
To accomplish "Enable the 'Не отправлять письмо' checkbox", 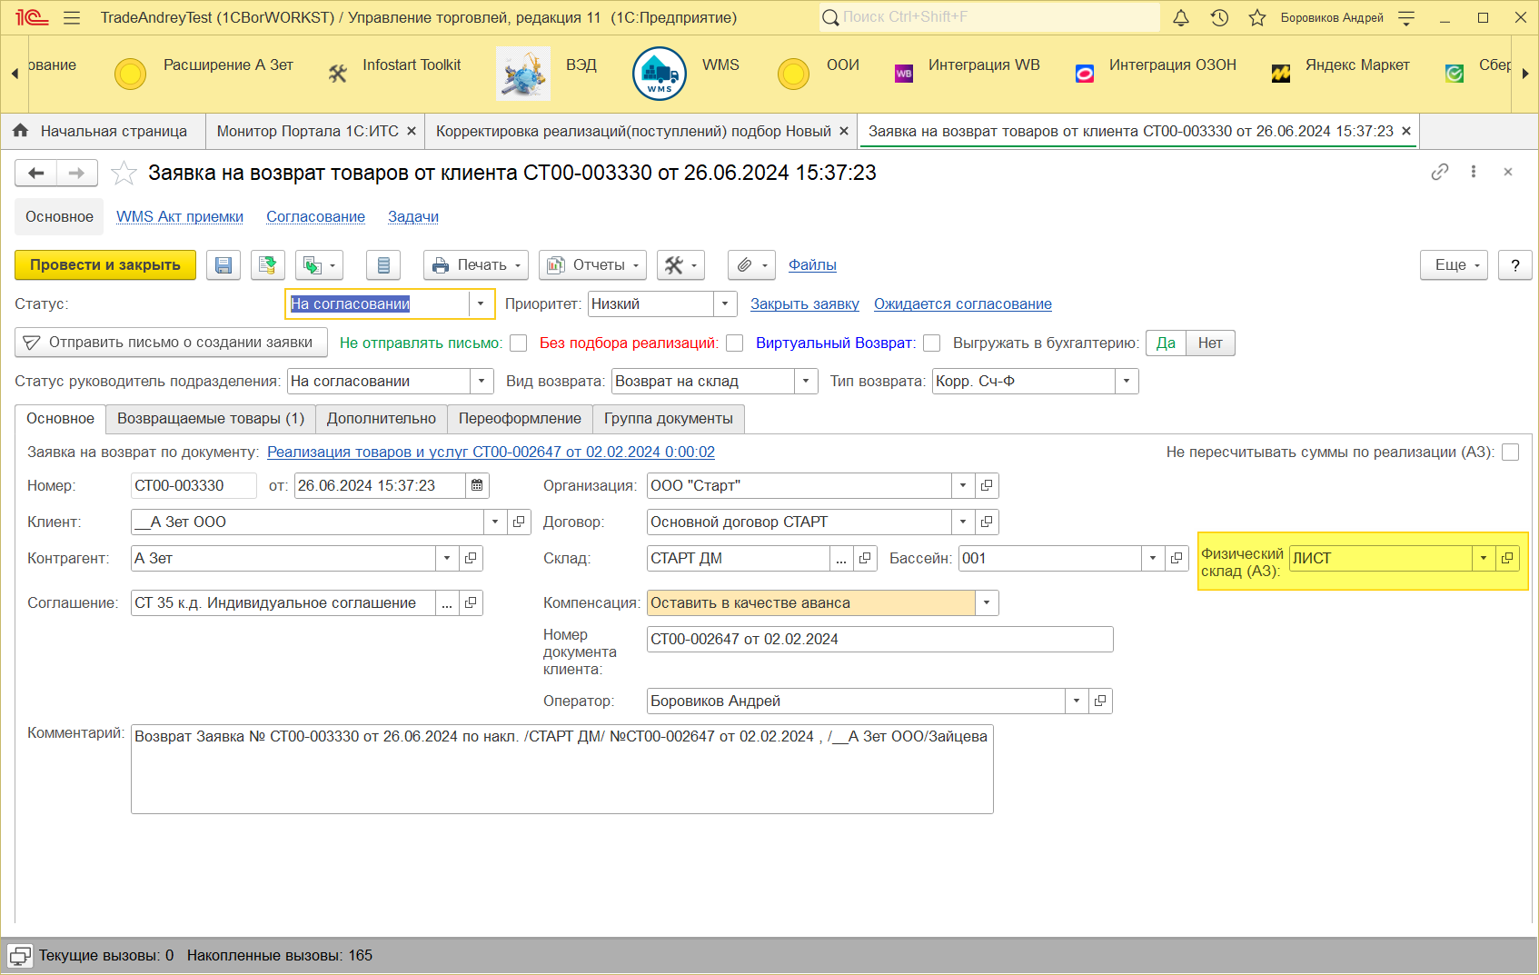I will (519, 343).
